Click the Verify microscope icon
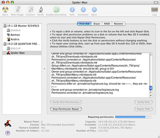 (x=41, y=10)
